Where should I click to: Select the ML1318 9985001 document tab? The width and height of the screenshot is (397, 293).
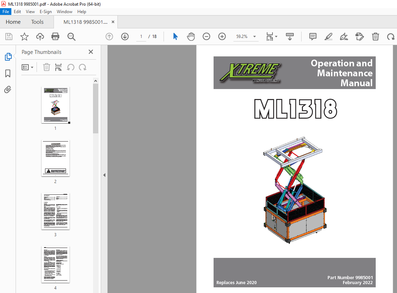[x=85, y=22]
